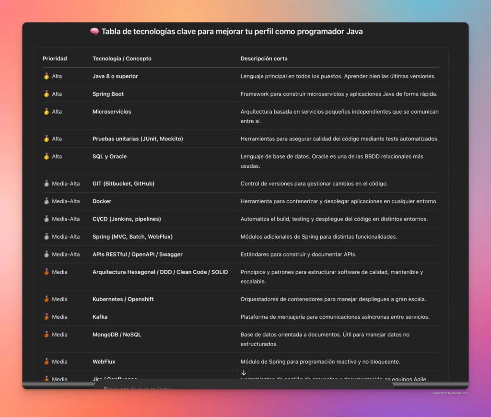Click description 'Estándares para construir y documentar APIs'

298,254
